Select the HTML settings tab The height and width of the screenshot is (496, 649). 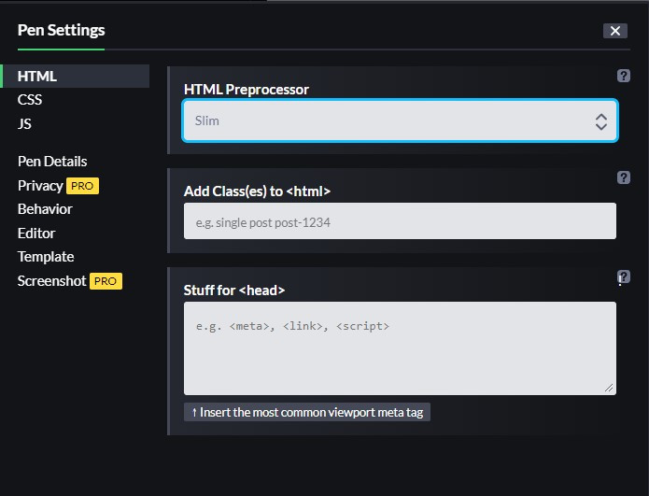(x=37, y=76)
